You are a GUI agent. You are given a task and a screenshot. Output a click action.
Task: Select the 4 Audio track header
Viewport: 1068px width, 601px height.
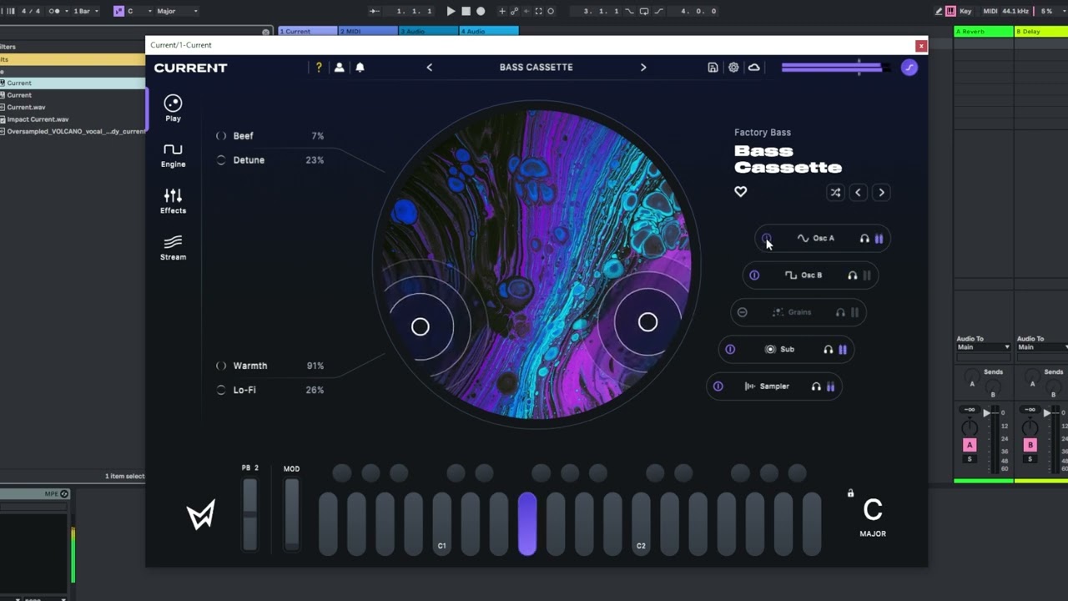[x=489, y=31]
